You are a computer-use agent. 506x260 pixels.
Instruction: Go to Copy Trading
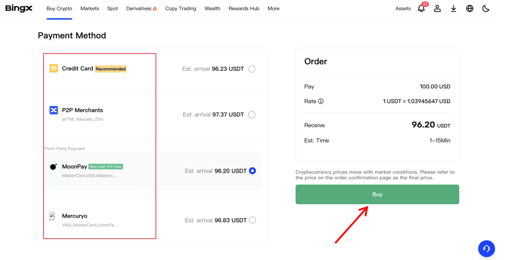(x=181, y=8)
